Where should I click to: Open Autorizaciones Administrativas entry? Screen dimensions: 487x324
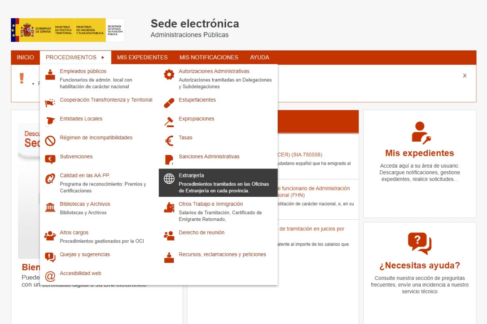[x=214, y=71]
